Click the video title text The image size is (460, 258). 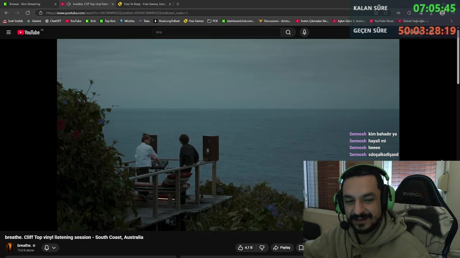74,237
